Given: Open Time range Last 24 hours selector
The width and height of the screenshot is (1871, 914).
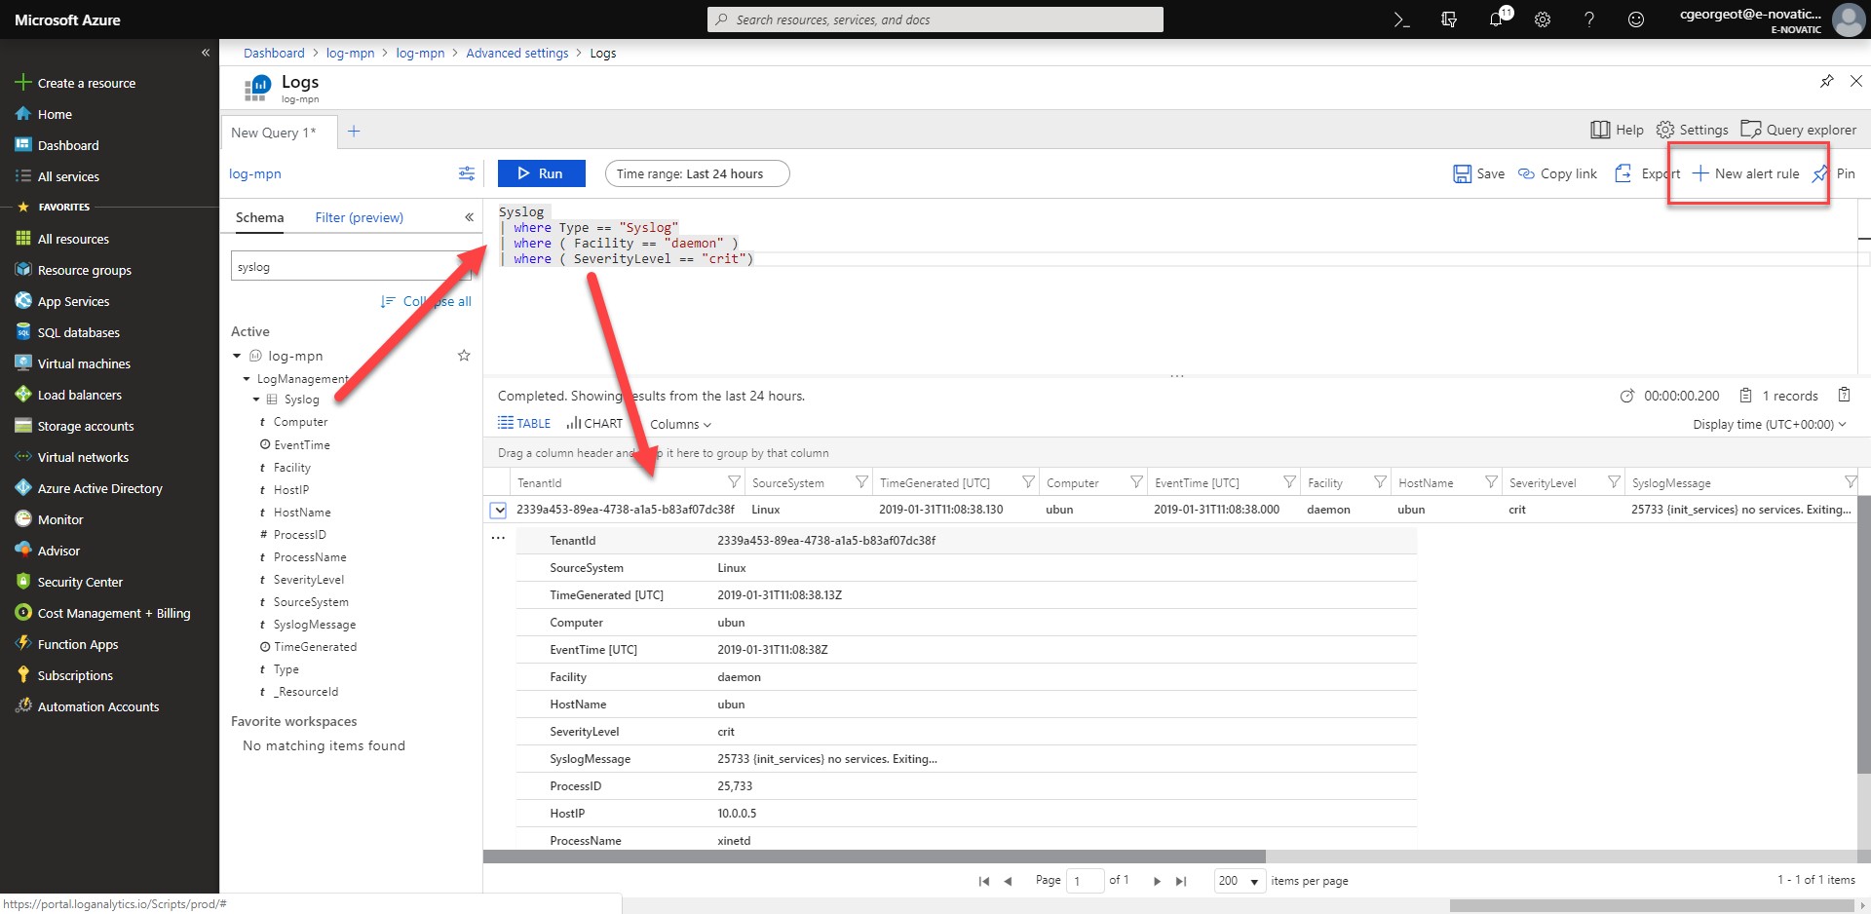Looking at the screenshot, I should pyautogui.click(x=698, y=173).
